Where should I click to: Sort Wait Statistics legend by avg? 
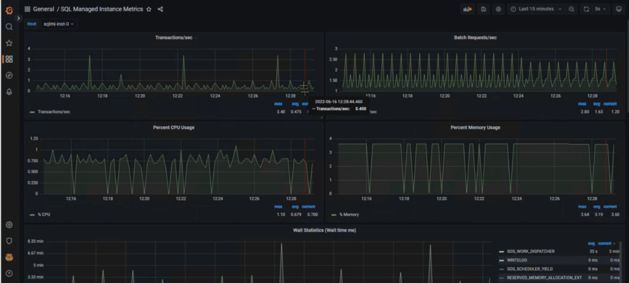(x=592, y=243)
